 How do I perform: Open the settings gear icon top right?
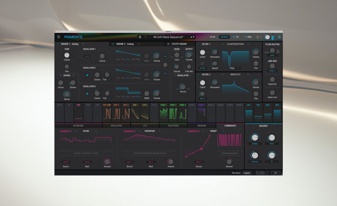279,37
